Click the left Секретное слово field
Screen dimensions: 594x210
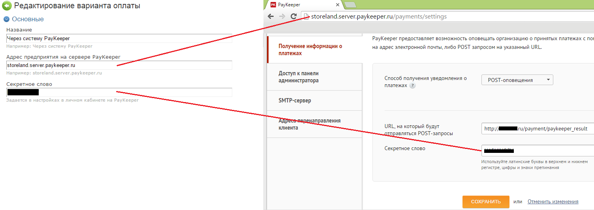coord(119,92)
